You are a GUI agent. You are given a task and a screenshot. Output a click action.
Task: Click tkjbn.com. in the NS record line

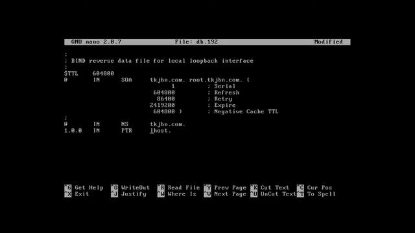[x=168, y=124]
